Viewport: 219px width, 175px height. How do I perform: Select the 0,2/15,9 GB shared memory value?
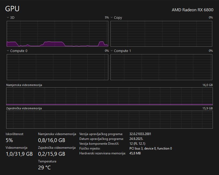pyautogui.click(x=51, y=154)
